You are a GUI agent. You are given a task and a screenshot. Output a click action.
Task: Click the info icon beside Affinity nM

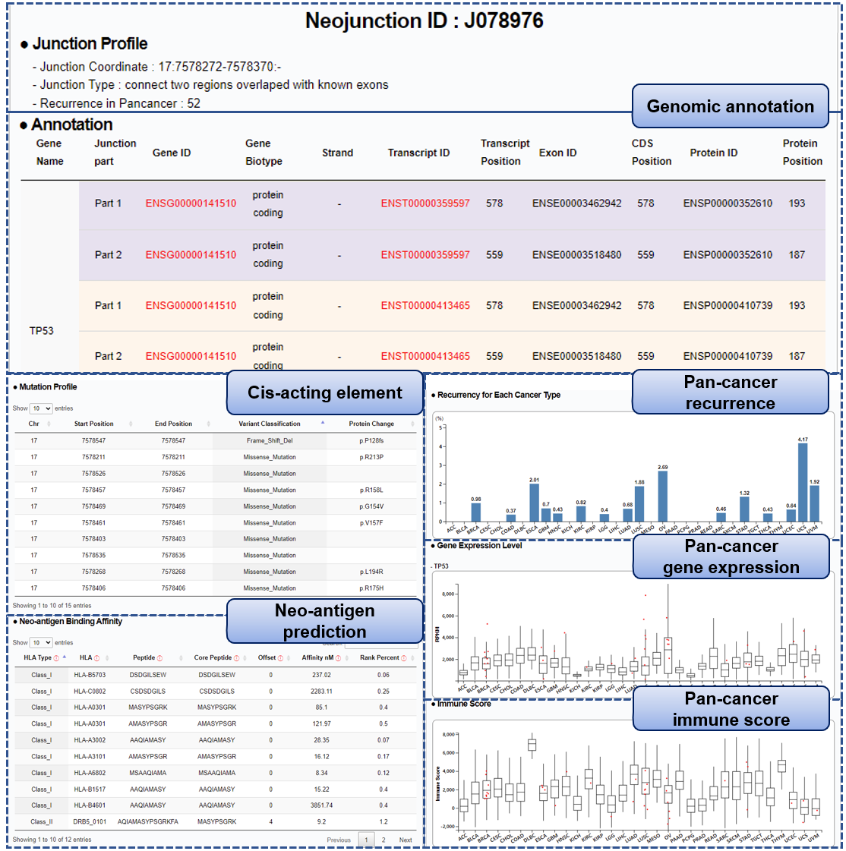(x=339, y=658)
